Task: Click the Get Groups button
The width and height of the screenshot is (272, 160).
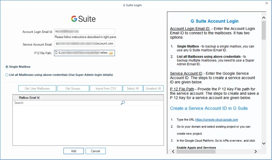Action: [73, 88]
